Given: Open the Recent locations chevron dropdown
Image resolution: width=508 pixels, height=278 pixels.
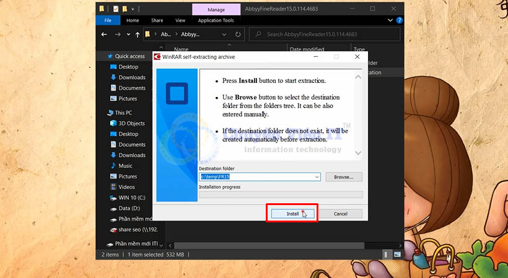Looking at the screenshot, I should pyautogui.click(x=128, y=35).
